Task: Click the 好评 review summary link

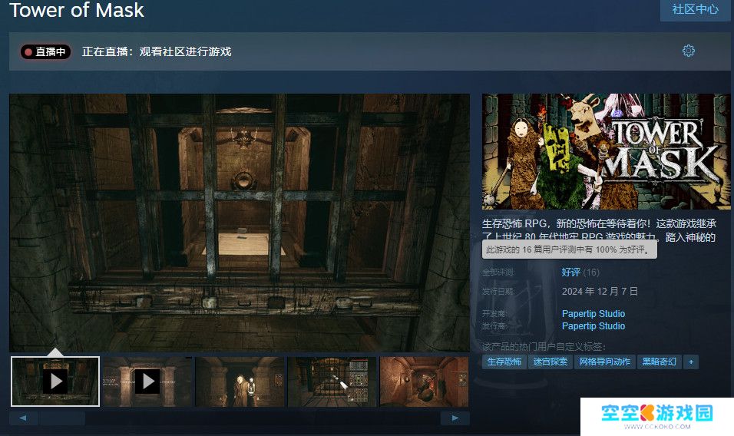Action: point(571,272)
